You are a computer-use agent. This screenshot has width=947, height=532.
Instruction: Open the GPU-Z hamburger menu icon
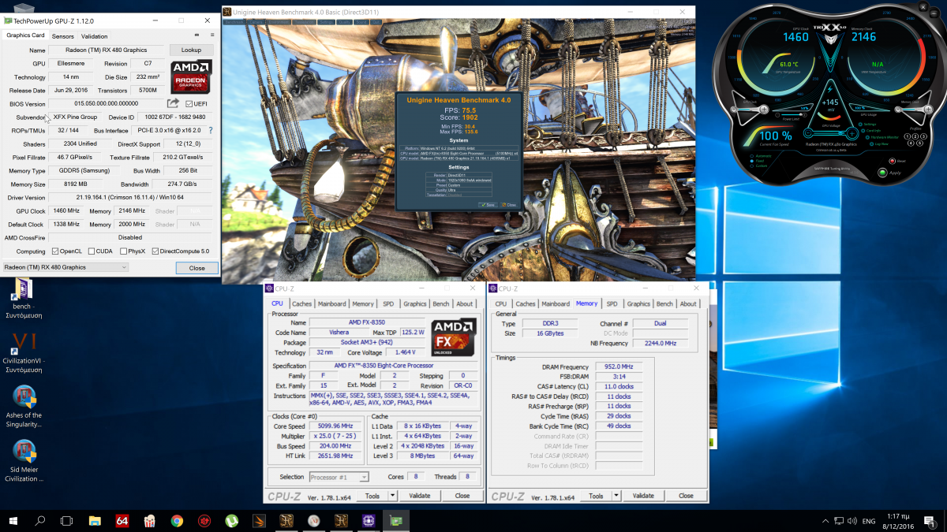pos(211,35)
